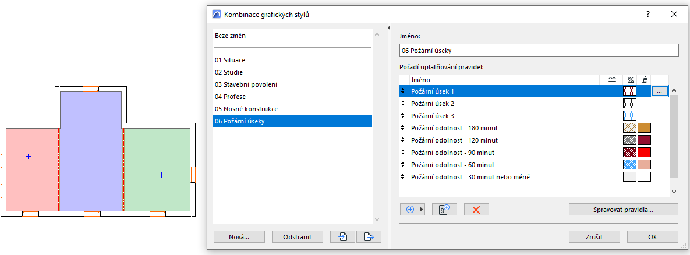This screenshot has width=690, height=255.
Task: Click the red fill swatch for 90 minut
Action: [644, 153]
